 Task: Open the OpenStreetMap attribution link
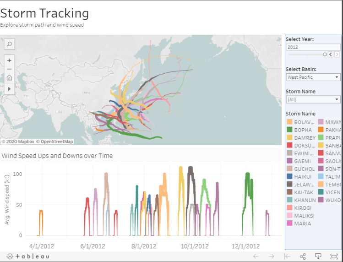[x=54, y=142]
